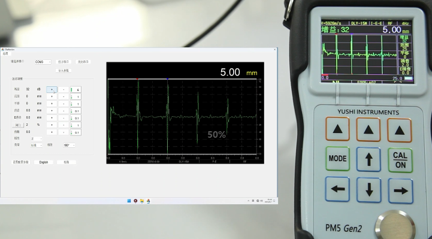
Task: Click the red gate marker atop waveform
Action: coord(137,79)
